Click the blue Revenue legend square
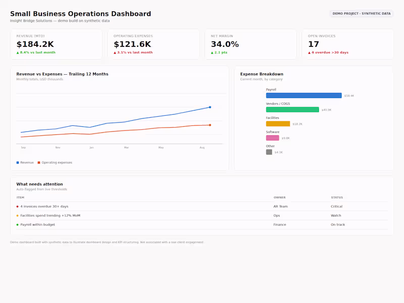Image resolution: width=404 pixels, height=303 pixels. coord(18,163)
